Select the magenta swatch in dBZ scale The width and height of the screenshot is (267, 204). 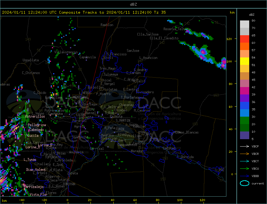tap(244, 91)
